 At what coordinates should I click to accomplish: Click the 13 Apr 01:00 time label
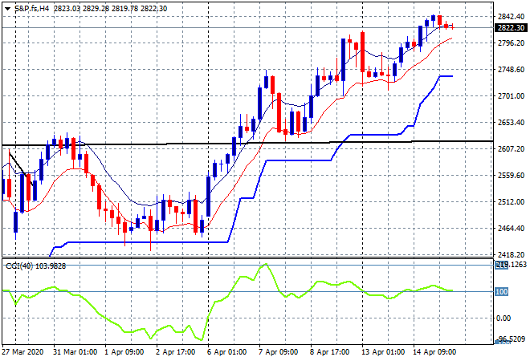click(x=382, y=352)
